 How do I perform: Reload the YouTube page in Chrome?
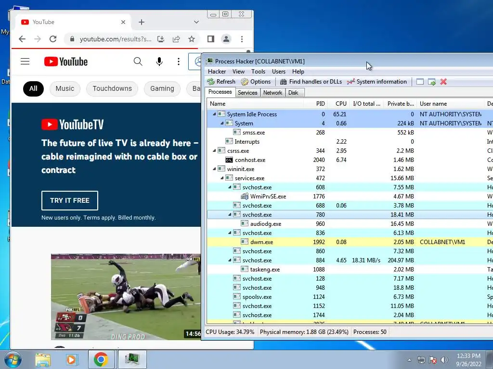53,39
